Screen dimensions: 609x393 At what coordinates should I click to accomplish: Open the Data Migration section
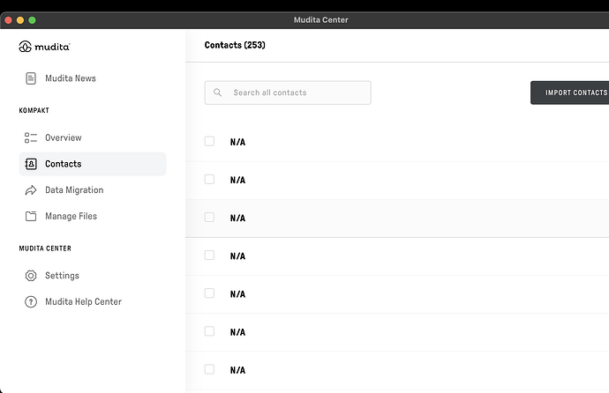(74, 190)
